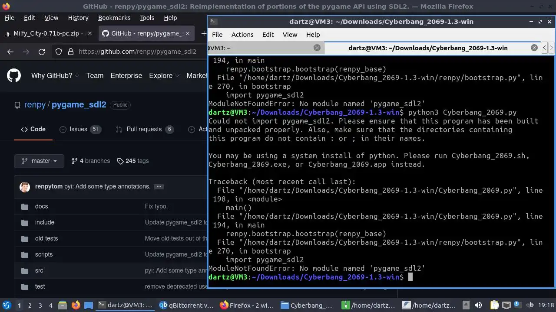The width and height of the screenshot is (556, 312).
Task: Open terminal View menu
Action: click(290, 35)
